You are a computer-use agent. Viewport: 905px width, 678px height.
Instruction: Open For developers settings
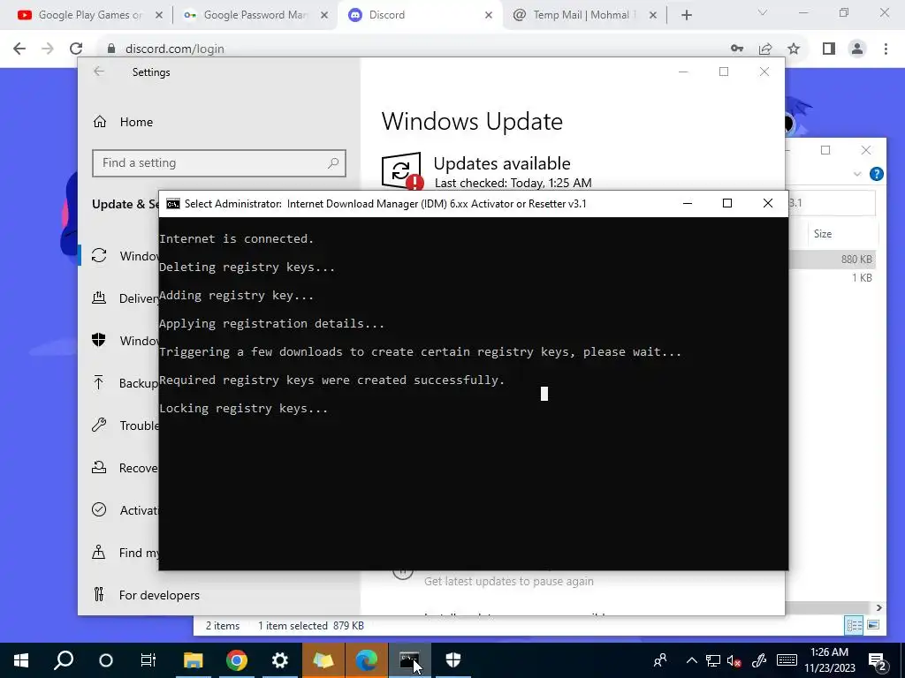(146, 595)
